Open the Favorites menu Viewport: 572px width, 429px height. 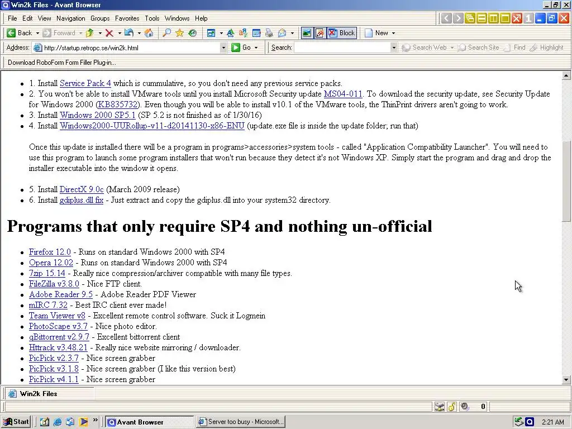[x=127, y=18]
